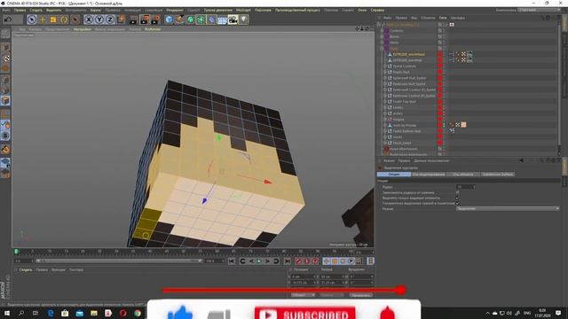Screen dimensions: 568x319
Task: Open the Рендеринг main menu
Action: pos(175,10)
